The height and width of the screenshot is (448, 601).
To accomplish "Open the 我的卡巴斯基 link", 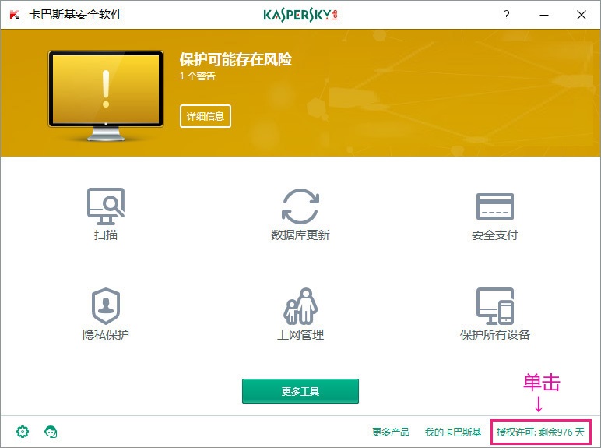I will [453, 432].
